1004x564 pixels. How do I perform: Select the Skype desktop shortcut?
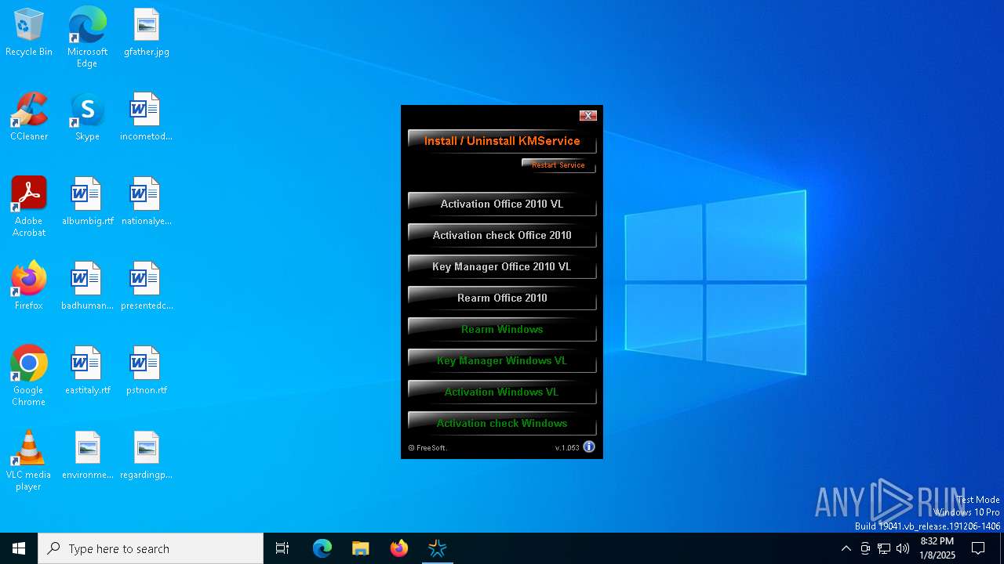coord(87,117)
